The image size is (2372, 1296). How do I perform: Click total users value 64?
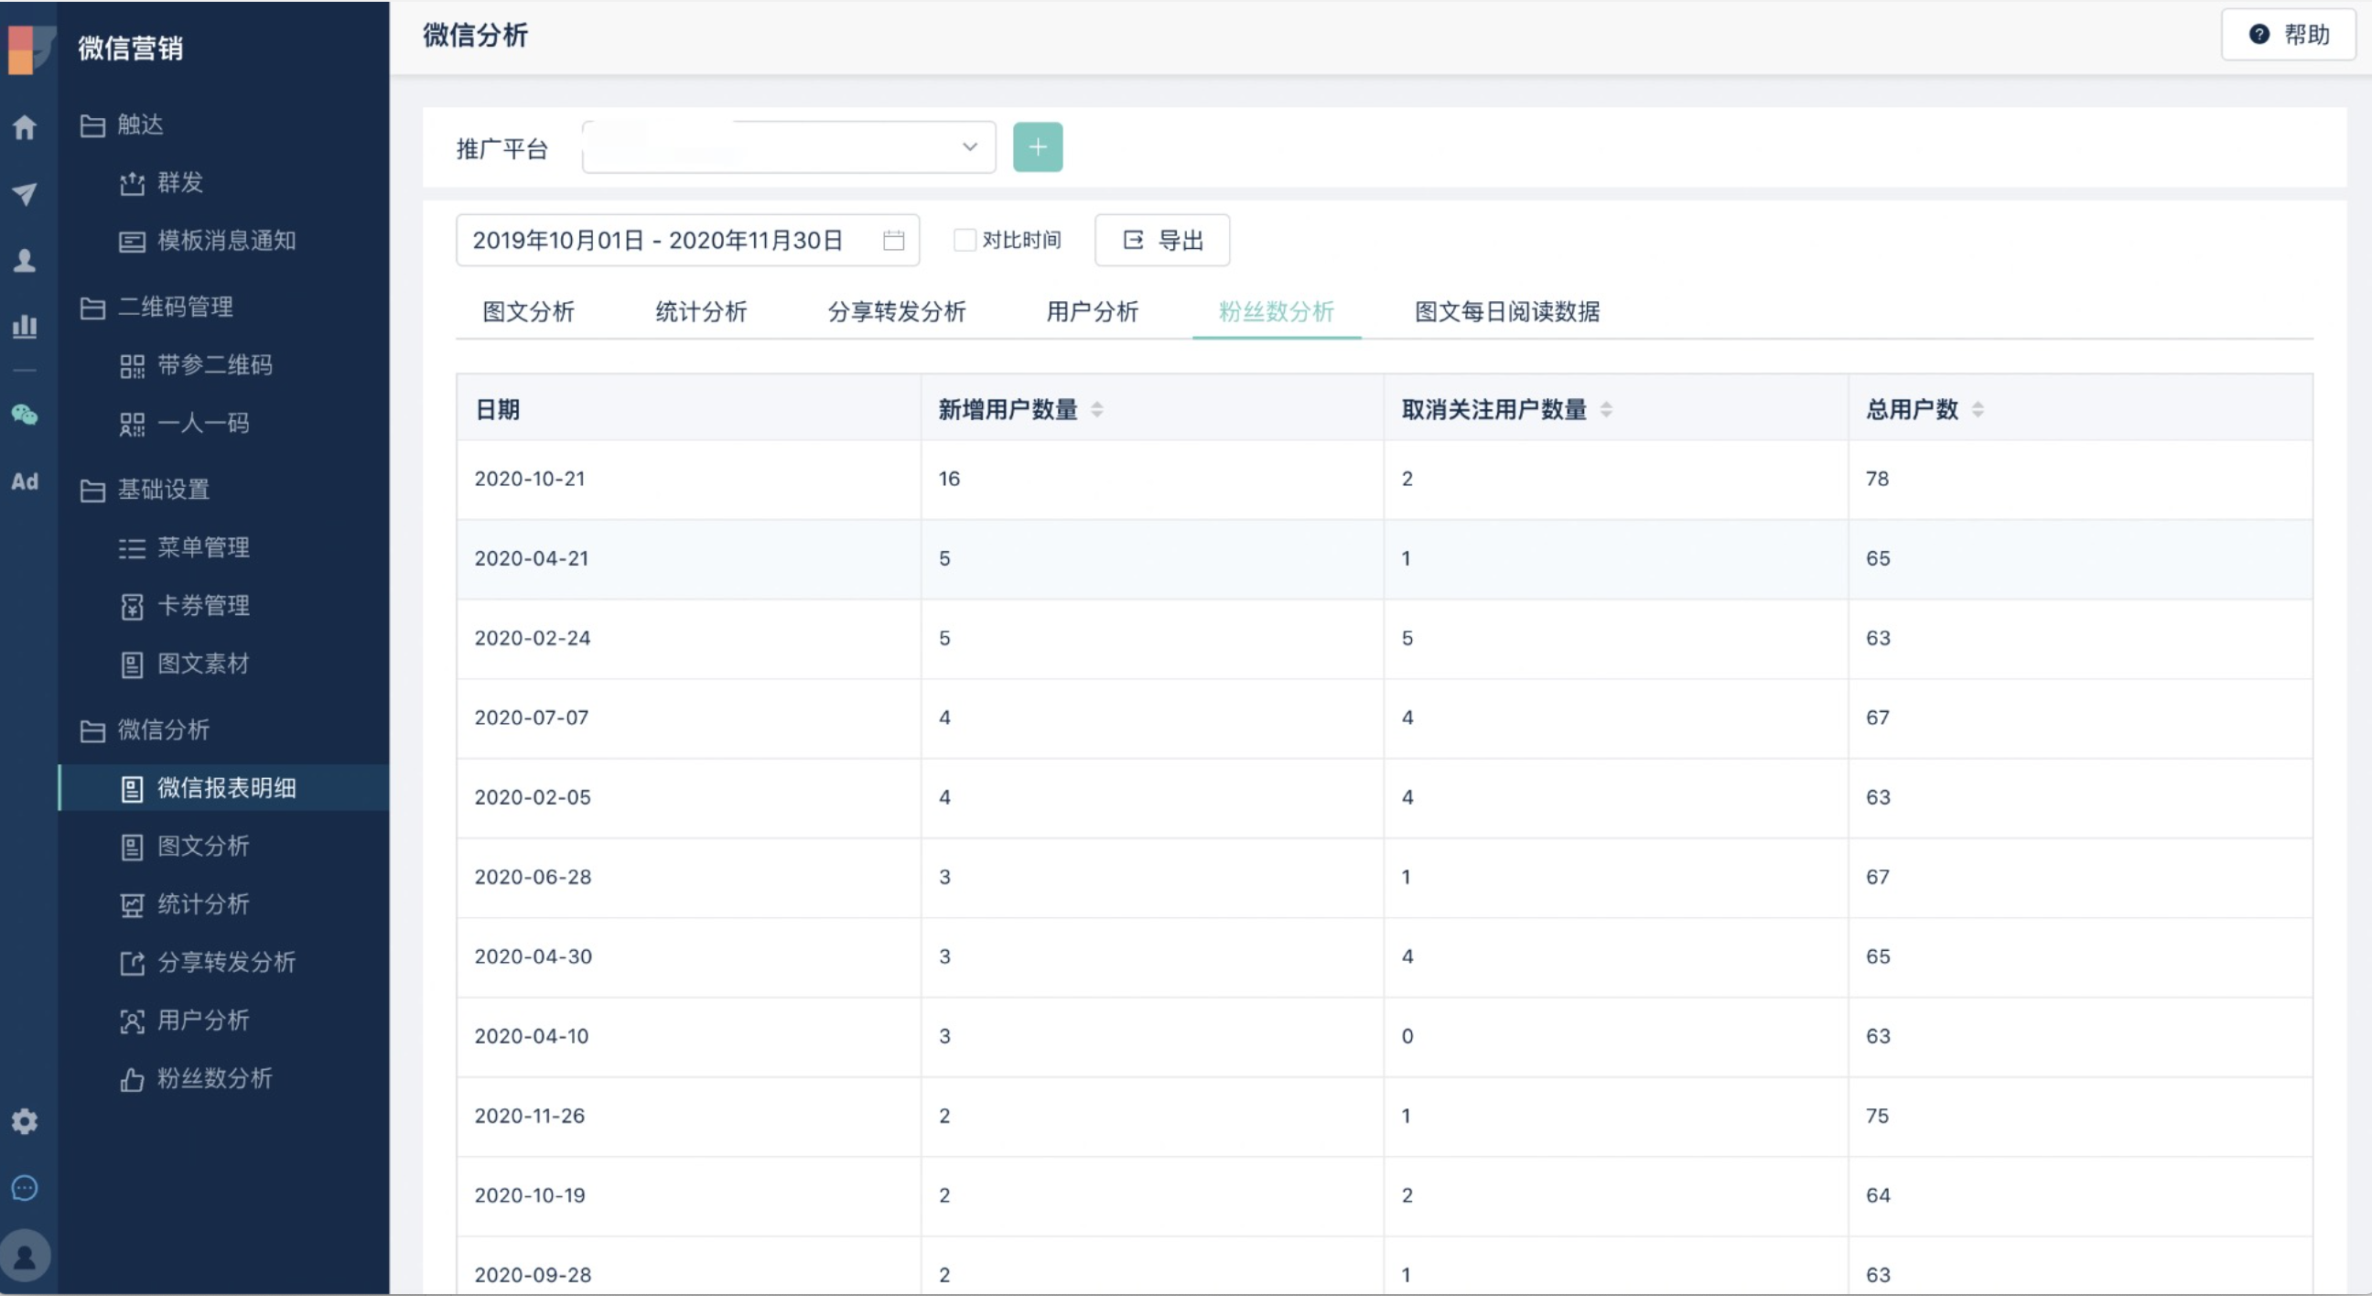(1878, 1195)
